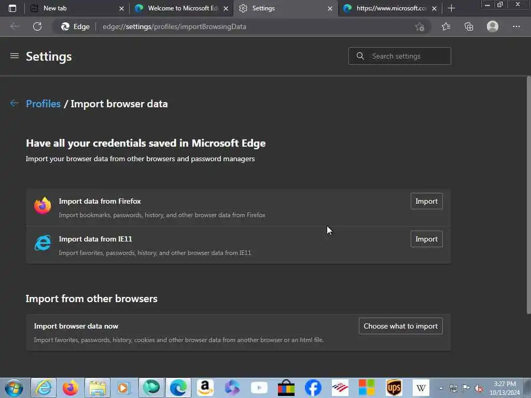Click the network tray icon
Screen dimensions: 531x398
click(x=453, y=388)
